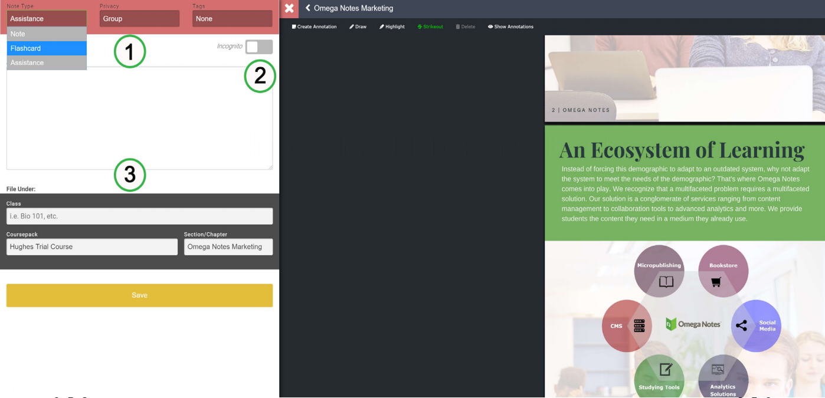Select Flashcard from the Note Type list
The image size is (825, 398).
point(47,48)
